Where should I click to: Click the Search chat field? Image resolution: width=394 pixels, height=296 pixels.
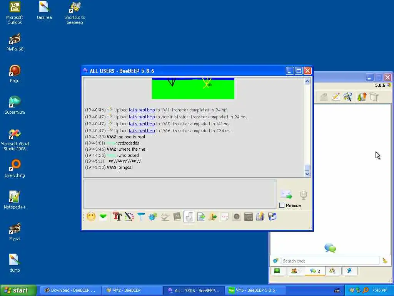(330, 261)
